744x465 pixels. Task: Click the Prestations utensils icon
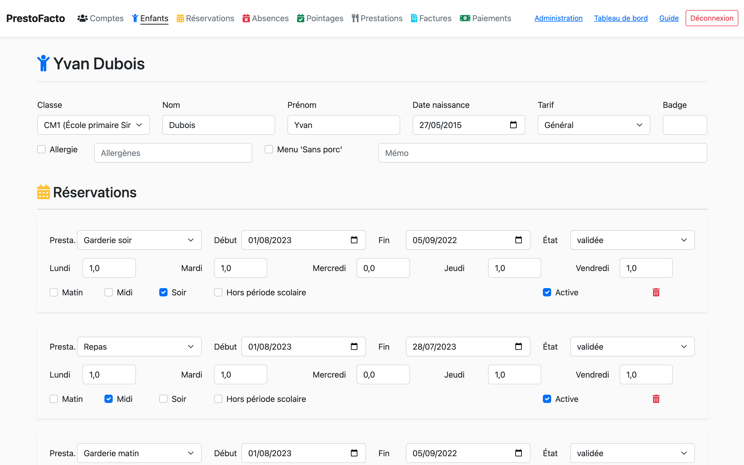pyautogui.click(x=355, y=18)
